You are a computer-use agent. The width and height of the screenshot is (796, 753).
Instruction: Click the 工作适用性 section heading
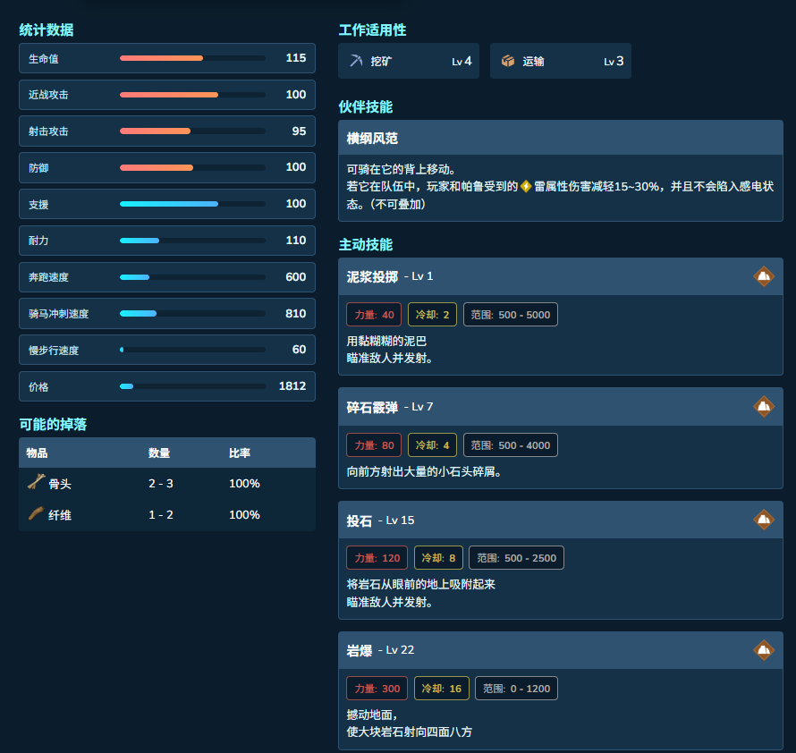[372, 30]
